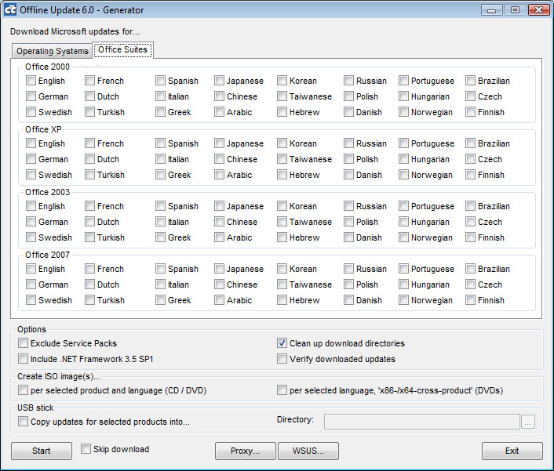This screenshot has width=554, height=471.
Task: Check German under Office 2003
Action: 31,222
